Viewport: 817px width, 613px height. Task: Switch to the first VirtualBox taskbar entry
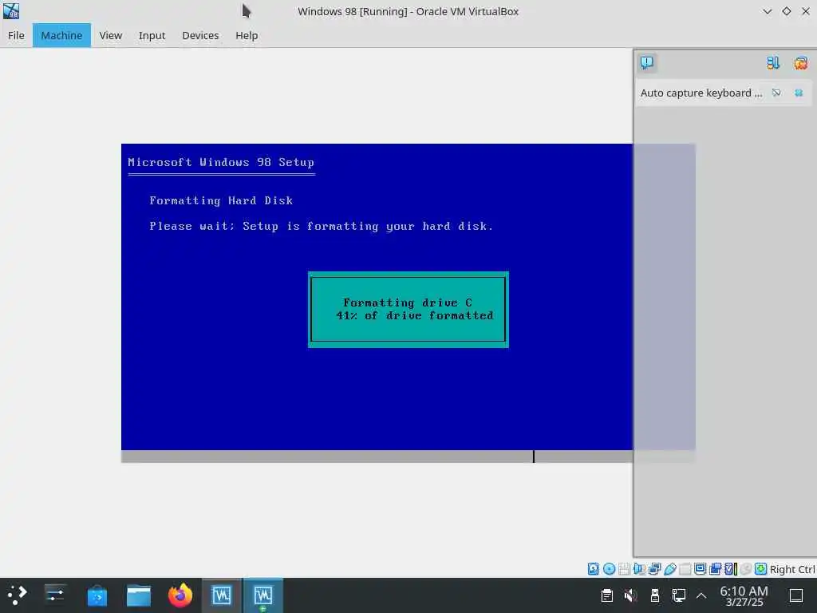[222, 595]
